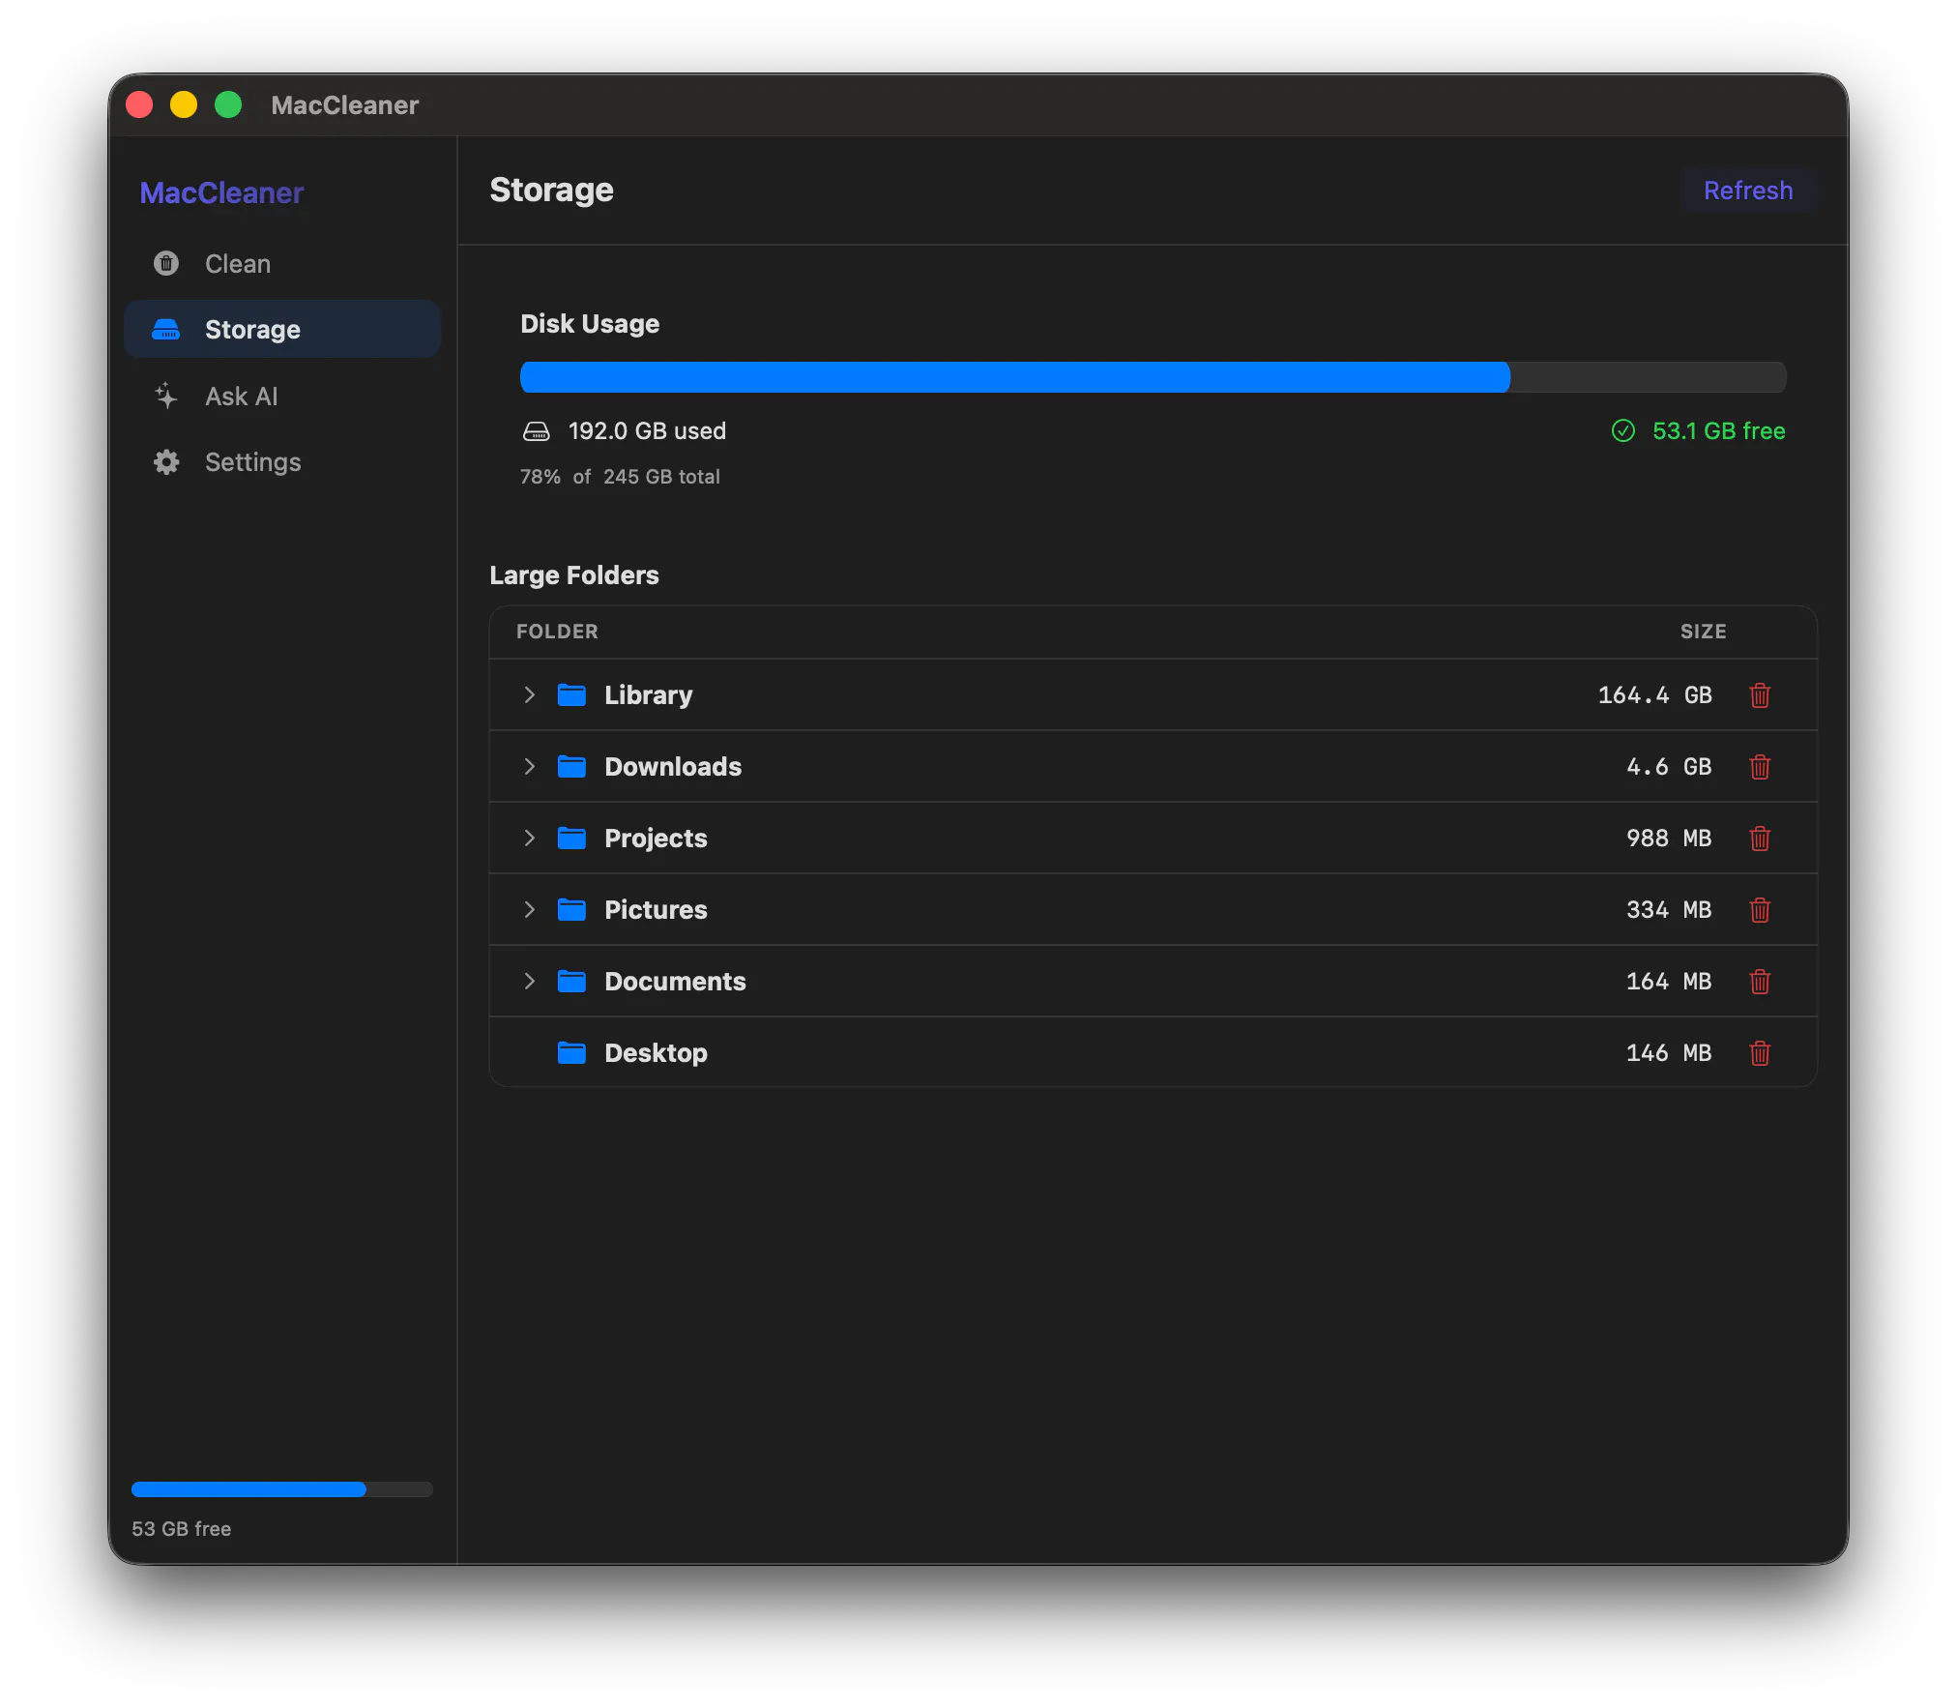This screenshot has height=1708, width=1957.
Task: Expand the Projects folder chevron
Action: coord(529,839)
